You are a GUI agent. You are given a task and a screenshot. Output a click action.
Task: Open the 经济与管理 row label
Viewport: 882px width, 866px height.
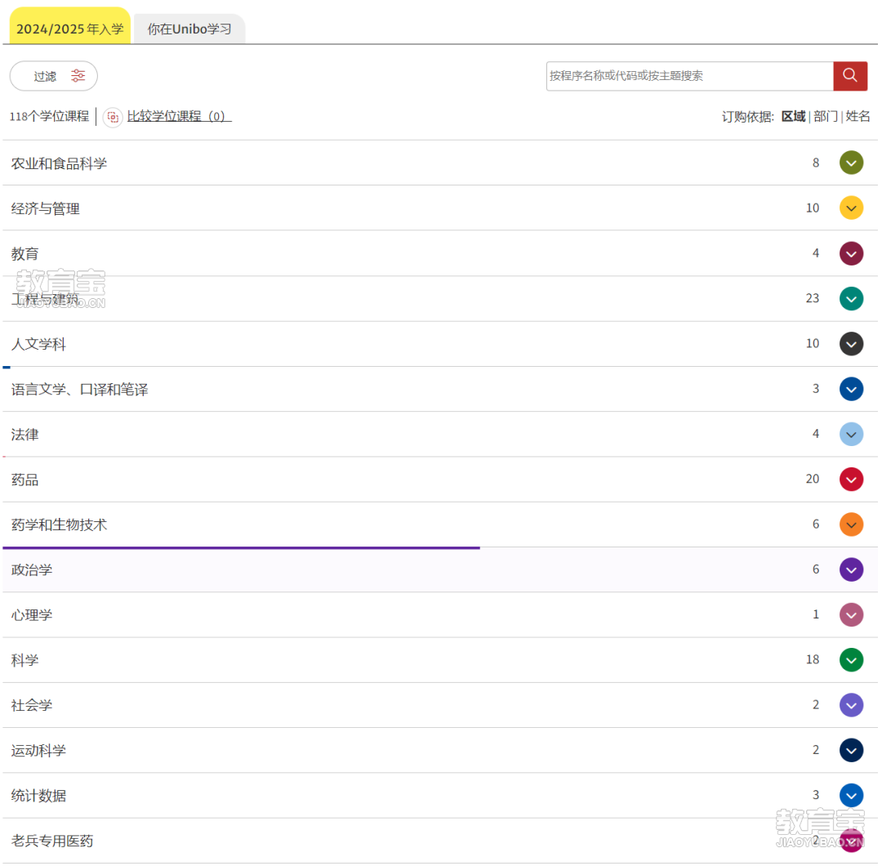pyautogui.click(x=46, y=209)
